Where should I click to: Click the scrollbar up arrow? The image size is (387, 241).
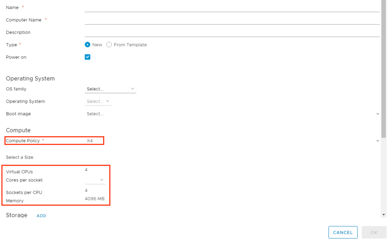coord(384,2)
